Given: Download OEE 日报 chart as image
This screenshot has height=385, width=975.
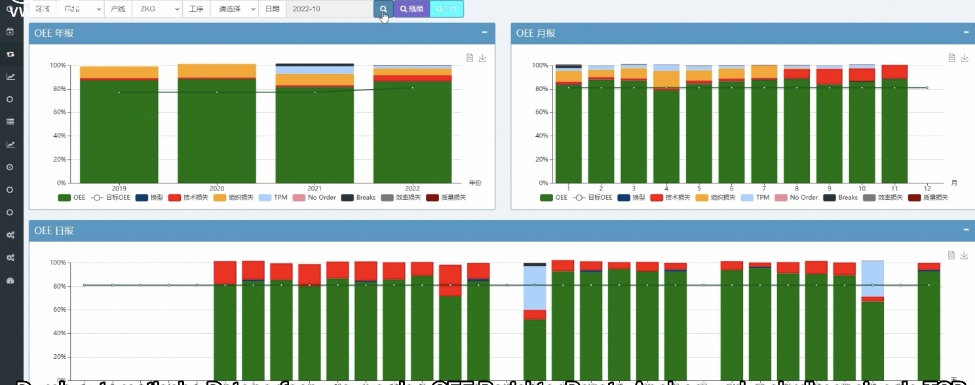Looking at the screenshot, I should click(x=965, y=255).
